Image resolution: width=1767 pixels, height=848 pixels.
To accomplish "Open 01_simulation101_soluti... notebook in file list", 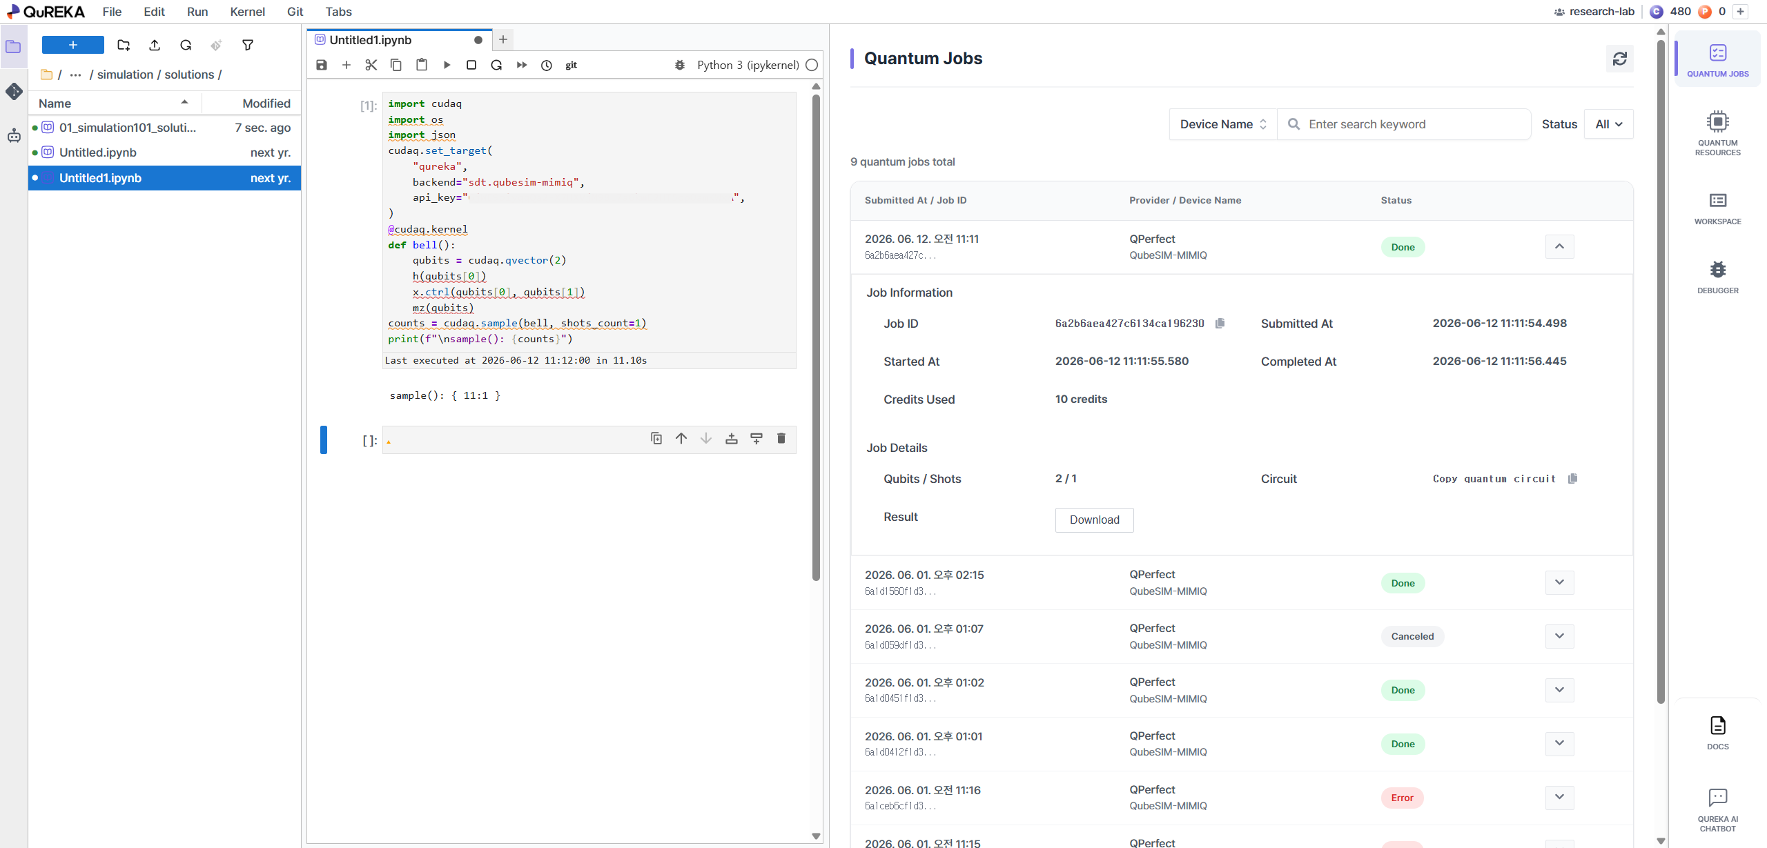I will point(164,128).
